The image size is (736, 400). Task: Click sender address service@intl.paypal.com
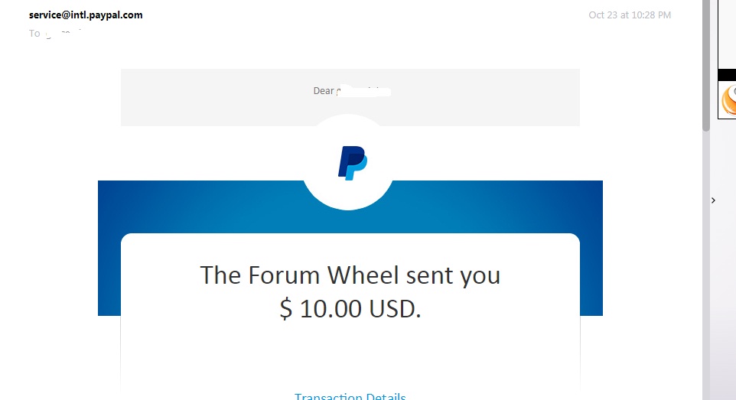tap(86, 15)
